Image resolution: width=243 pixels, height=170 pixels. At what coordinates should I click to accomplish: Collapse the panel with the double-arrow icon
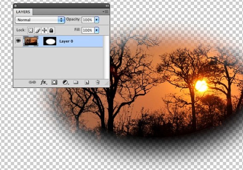tap(107, 6)
